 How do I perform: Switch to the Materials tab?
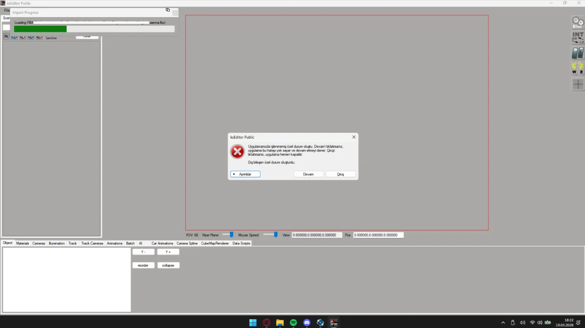coord(23,243)
